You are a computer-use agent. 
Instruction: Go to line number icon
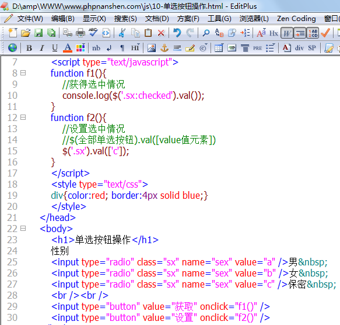point(245,33)
